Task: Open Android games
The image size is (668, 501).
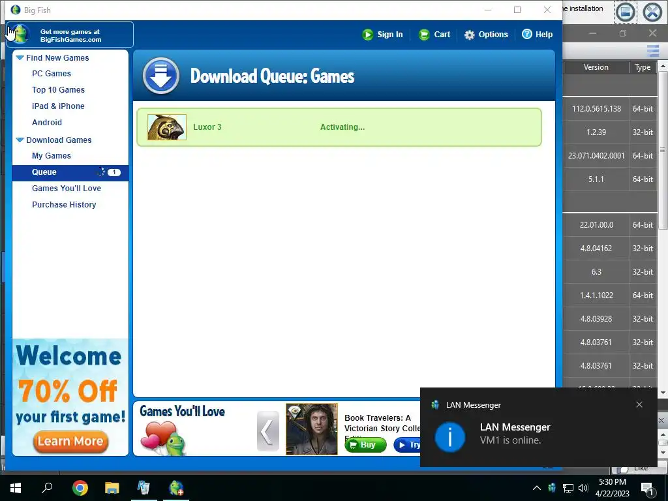Action: point(47,122)
